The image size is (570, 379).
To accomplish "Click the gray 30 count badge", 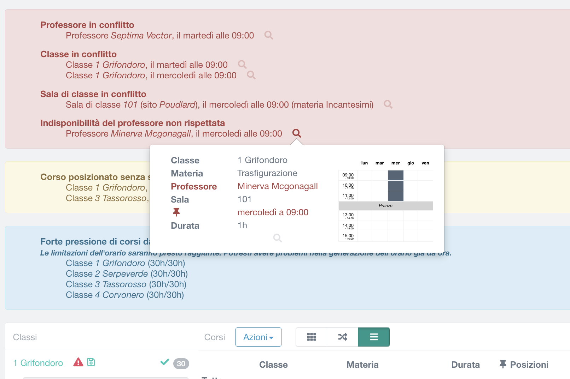I will pos(181,363).
